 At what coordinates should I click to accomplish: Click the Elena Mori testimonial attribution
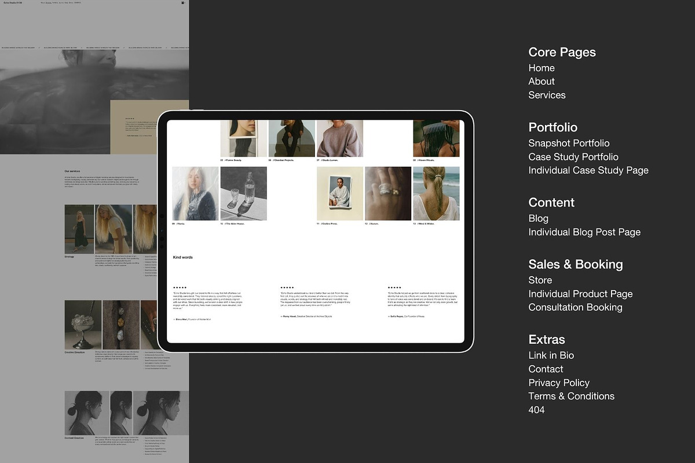(x=192, y=319)
